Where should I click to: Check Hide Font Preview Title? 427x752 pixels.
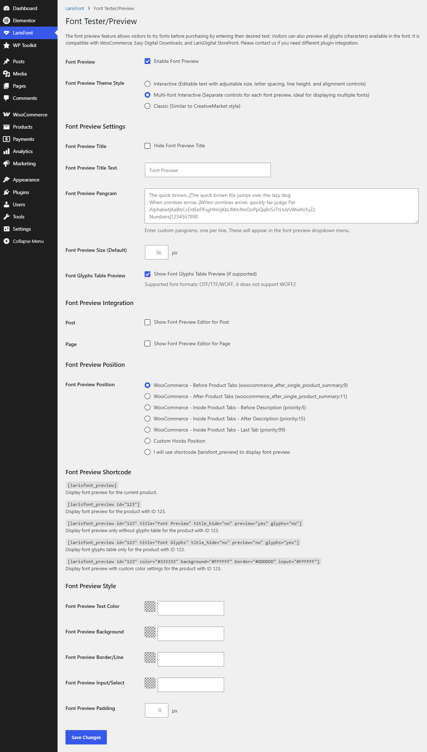point(147,146)
